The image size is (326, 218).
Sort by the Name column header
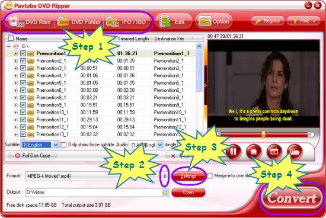coord(21,39)
